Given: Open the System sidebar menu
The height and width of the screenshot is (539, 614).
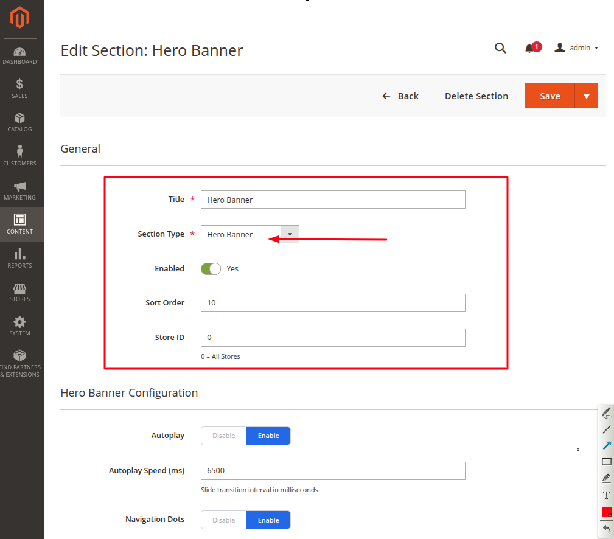Looking at the screenshot, I should click(x=19, y=326).
